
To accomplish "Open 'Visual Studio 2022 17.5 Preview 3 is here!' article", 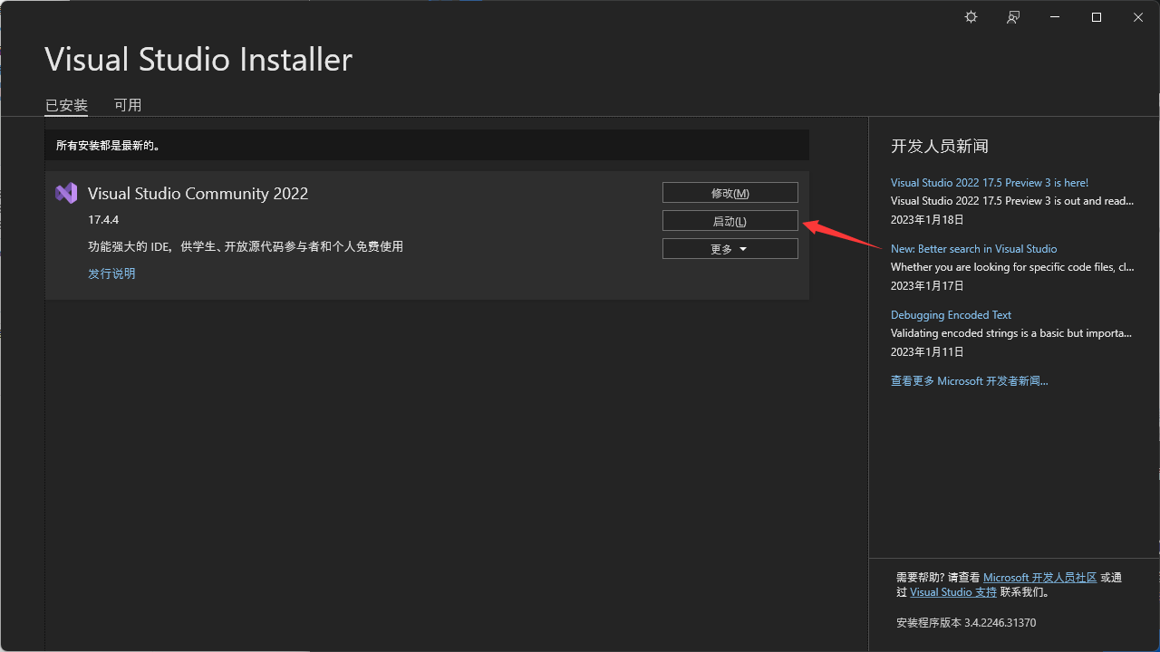I will click(990, 183).
